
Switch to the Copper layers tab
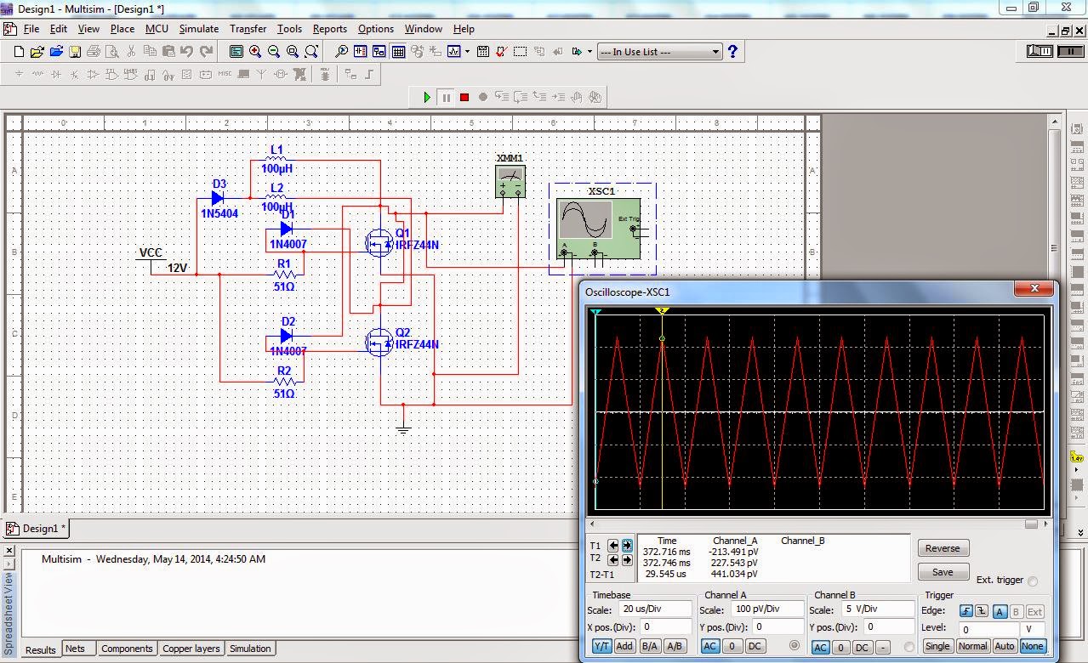tap(191, 649)
